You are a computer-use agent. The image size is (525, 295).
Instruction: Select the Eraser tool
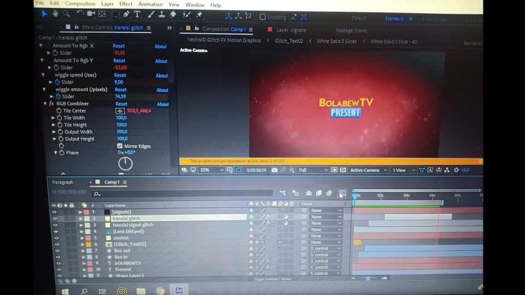pyautogui.click(x=173, y=14)
